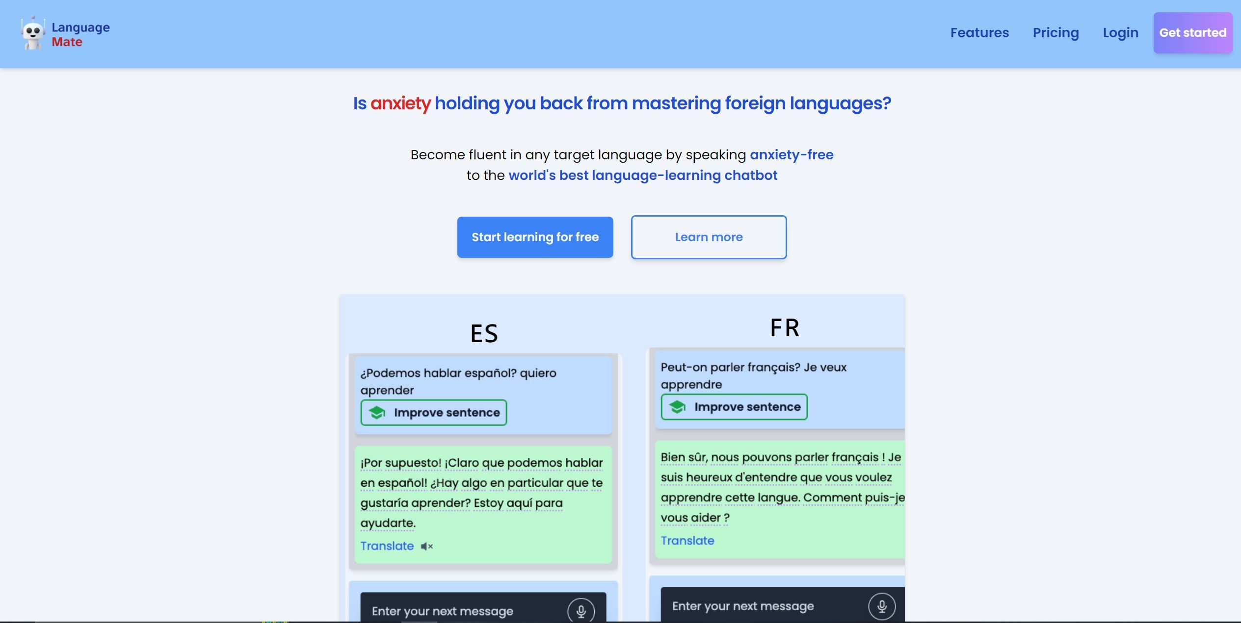Image resolution: width=1241 pixels, height=623 pixels.
Task: Click the 'Pricing' menu item
Action: point(1056,33)
